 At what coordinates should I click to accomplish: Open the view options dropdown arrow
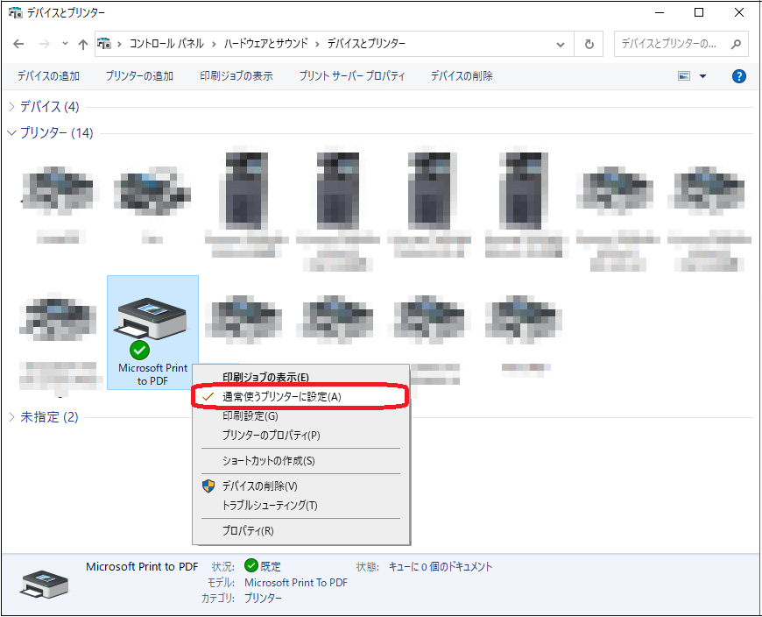(x=702, y=76)
